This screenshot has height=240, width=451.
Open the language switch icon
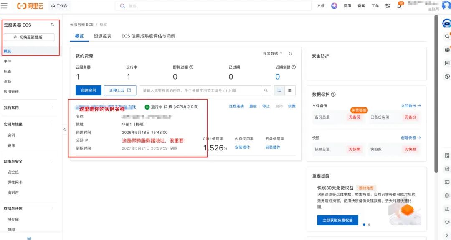[388, 6]
